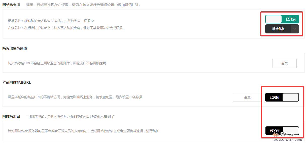Click 设置 button for 拦截网站非法URL
The width and height of the screenshot is (306, 143).
pyautogui.click(x=247, y=97)
